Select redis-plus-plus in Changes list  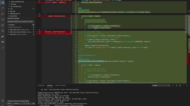click(x=15, y=29)
